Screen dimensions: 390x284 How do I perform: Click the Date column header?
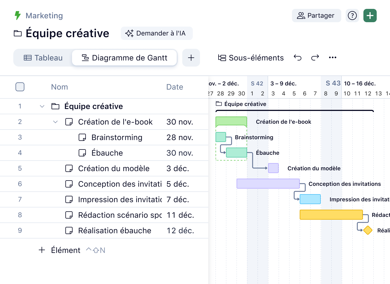click(175, 87)
